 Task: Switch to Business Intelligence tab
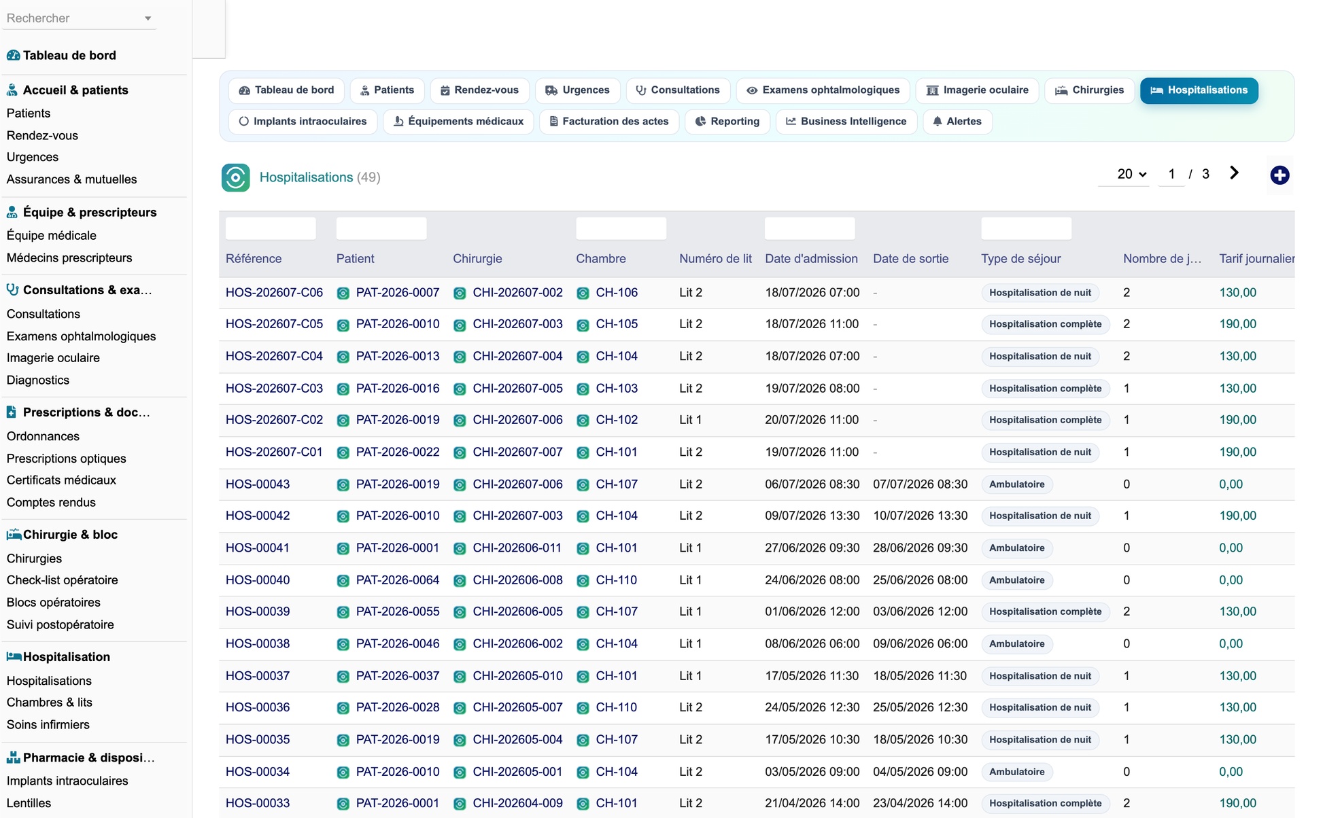coord(846,122)
